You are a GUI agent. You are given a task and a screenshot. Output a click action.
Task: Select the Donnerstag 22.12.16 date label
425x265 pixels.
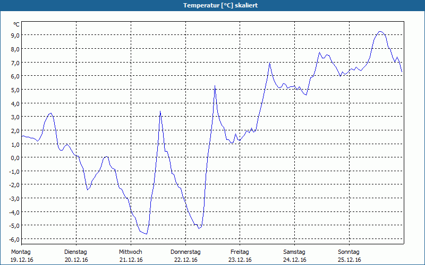(185, 256)
